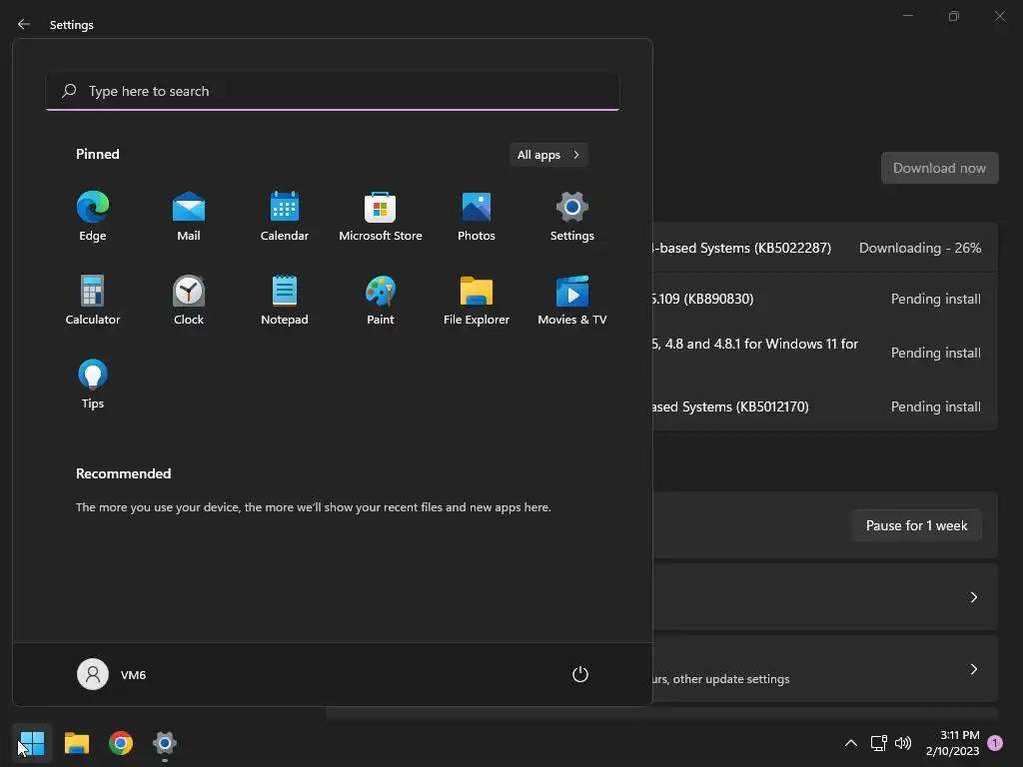
Task: Click the clock showing 3:11 PM
Action: 952,743
